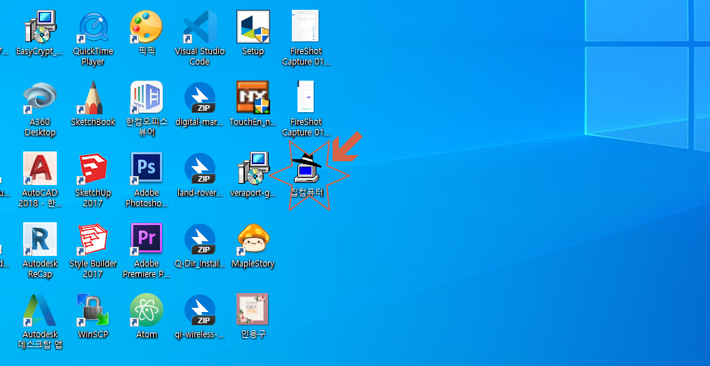Select the Q-Dir_Instal... ZIP file
Viewport: 710px width, 366px height.
pyautogui.click(x=200, y=239)
